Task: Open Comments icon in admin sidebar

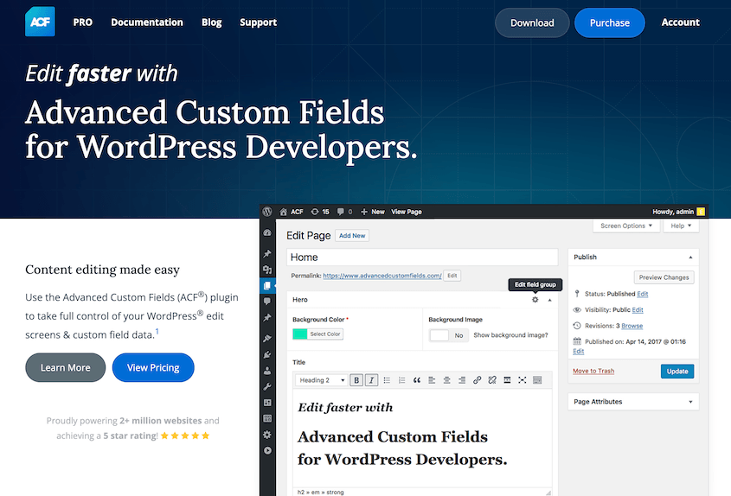Action: click(x=267, y=302)
